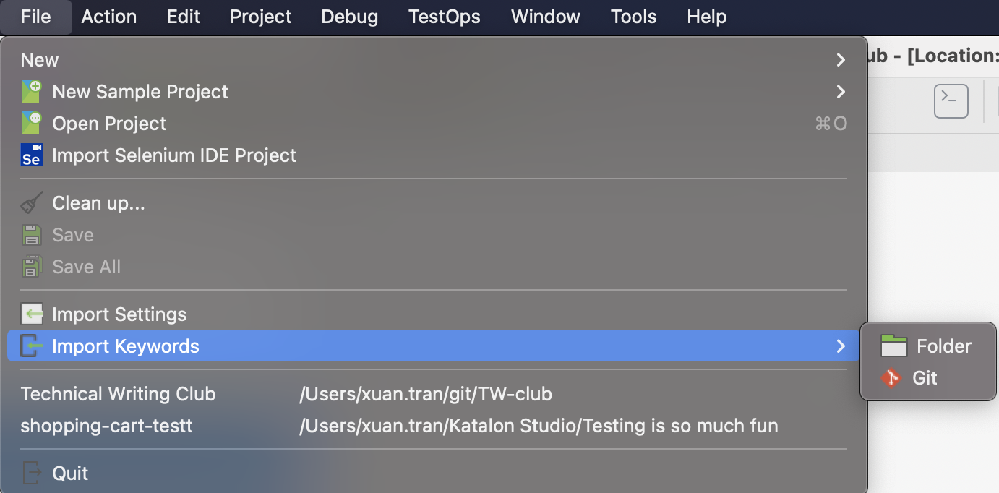Select the Folder icon in the submenu
Screen dimensions: 999x493
coord(894,346)
